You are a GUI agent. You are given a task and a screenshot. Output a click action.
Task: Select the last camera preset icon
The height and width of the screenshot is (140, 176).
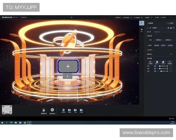[x=81, y=110]
